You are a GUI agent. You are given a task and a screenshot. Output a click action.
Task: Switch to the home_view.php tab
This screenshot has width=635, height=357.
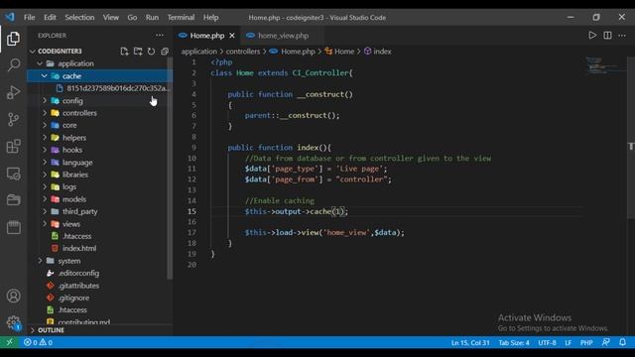tap(282, 36)
